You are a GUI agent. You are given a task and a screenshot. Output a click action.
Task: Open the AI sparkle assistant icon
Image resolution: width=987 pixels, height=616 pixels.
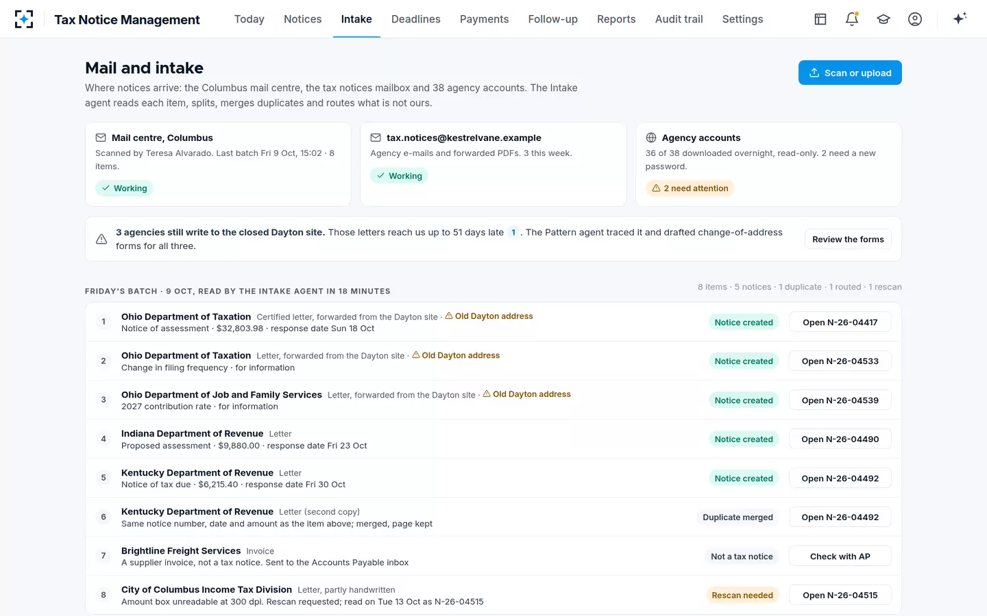[960, 18]
